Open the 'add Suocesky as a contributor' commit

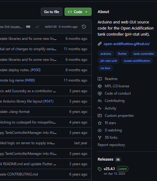coord(28,91)
